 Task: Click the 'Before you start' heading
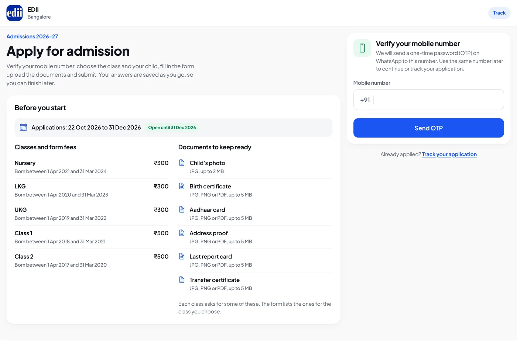[x=40, y=108]
